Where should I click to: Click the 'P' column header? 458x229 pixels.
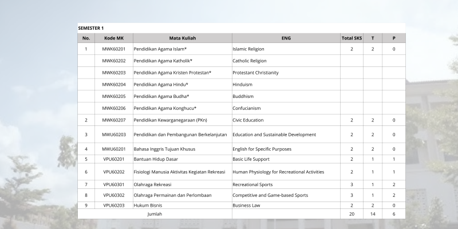pyautogui.click(x=394, y=38)
